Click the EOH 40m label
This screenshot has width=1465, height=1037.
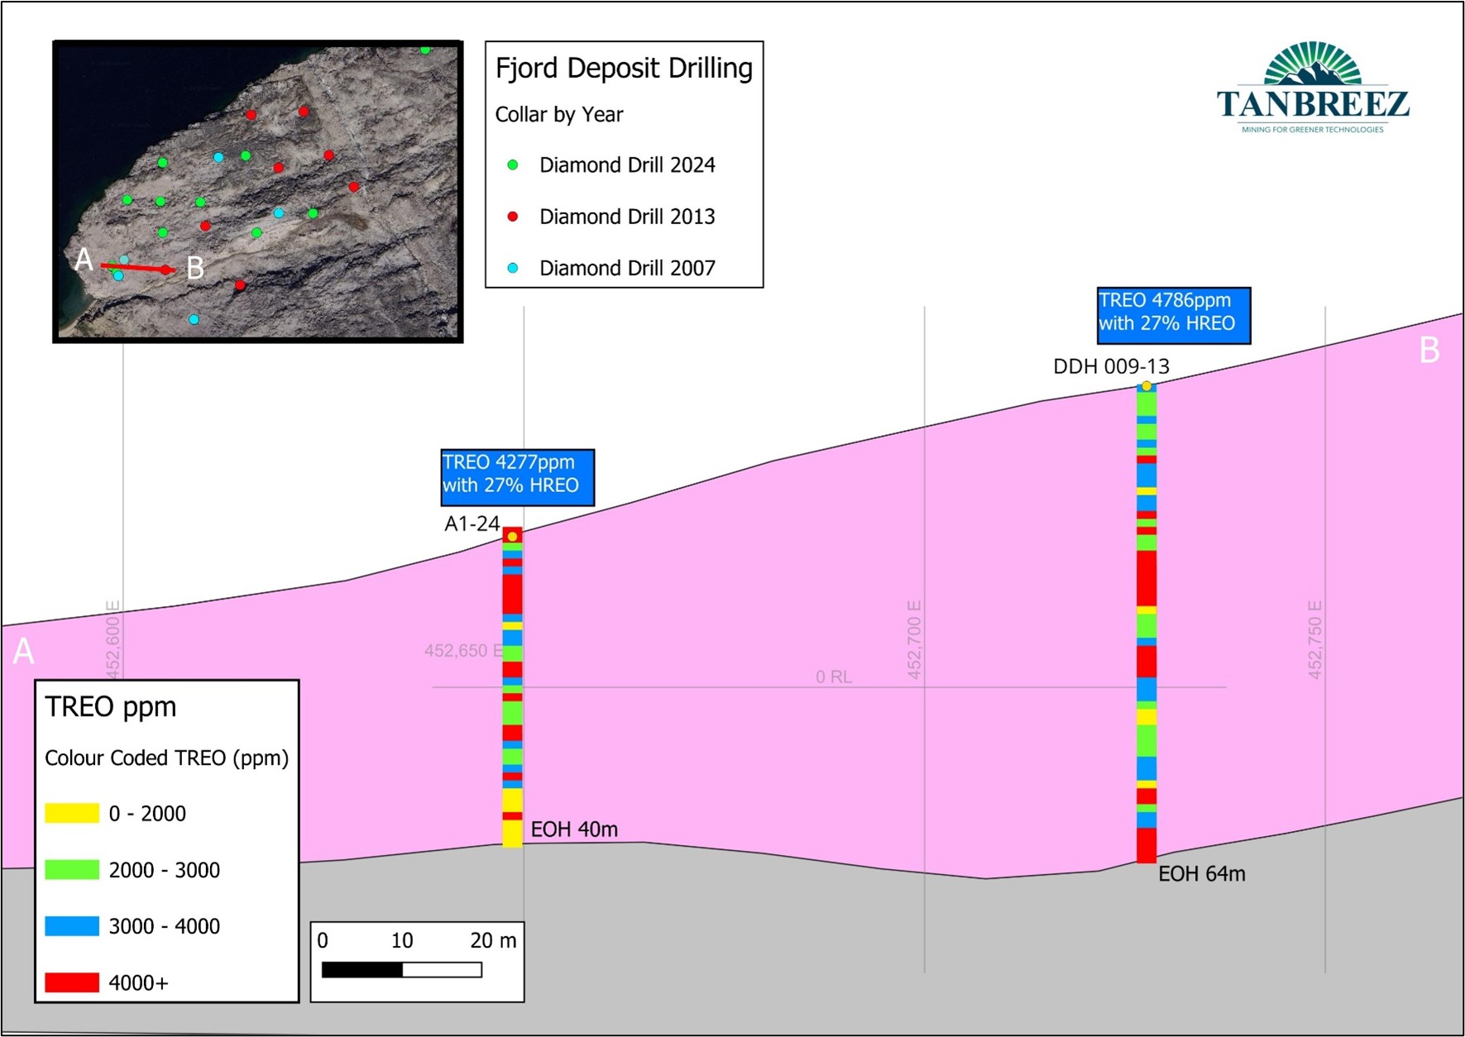click(574, 829)
